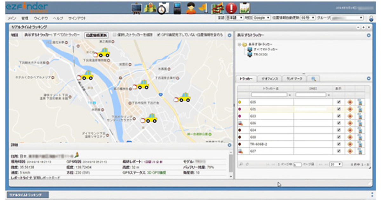This screenshot has width=381, height=200.
Task: Open the 60秒 auto-update interval dropdown
Action: point(308,18)
